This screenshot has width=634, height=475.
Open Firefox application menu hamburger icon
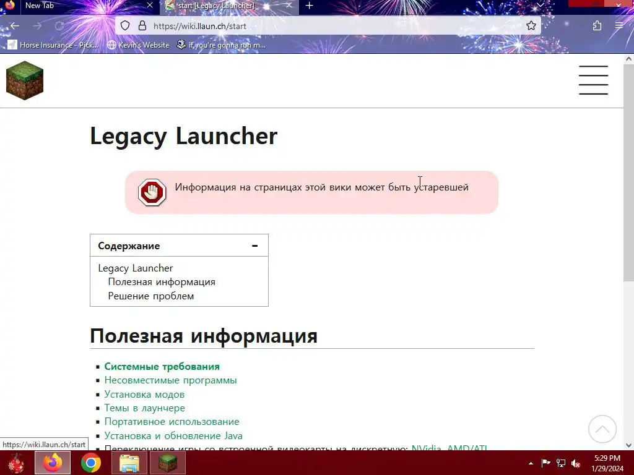point(619,26)
